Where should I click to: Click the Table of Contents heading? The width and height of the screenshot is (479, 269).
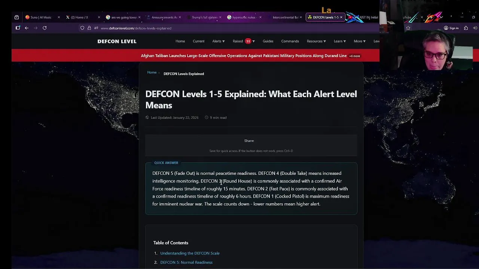tap(171, 243)
